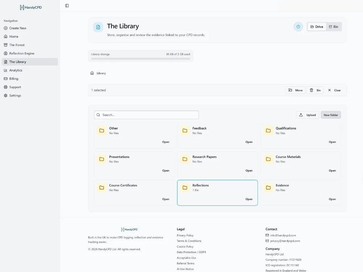Click the Reflections folder icon

[185, 187]
